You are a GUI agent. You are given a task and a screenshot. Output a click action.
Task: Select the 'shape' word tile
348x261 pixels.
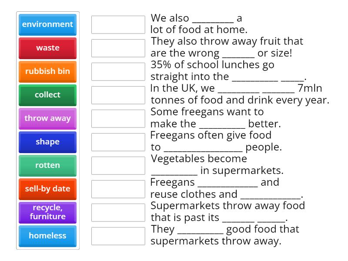click(x=47, y=142)
